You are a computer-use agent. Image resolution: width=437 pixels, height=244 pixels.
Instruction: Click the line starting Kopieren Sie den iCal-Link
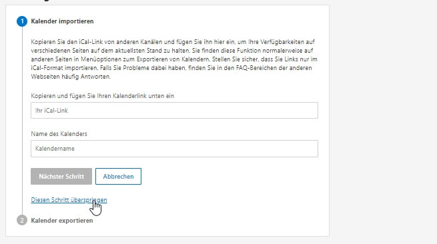pyautogui.click(x=173, y=42)
